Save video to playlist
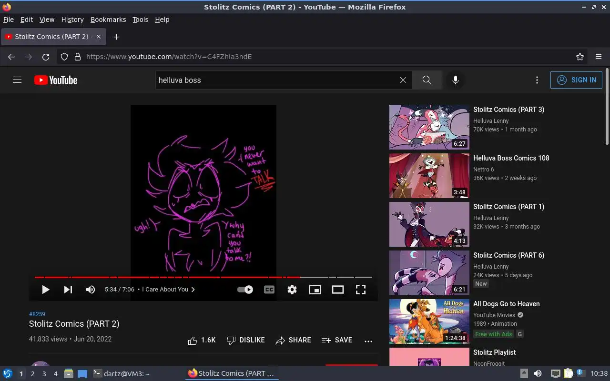 [x=337, y=340]
